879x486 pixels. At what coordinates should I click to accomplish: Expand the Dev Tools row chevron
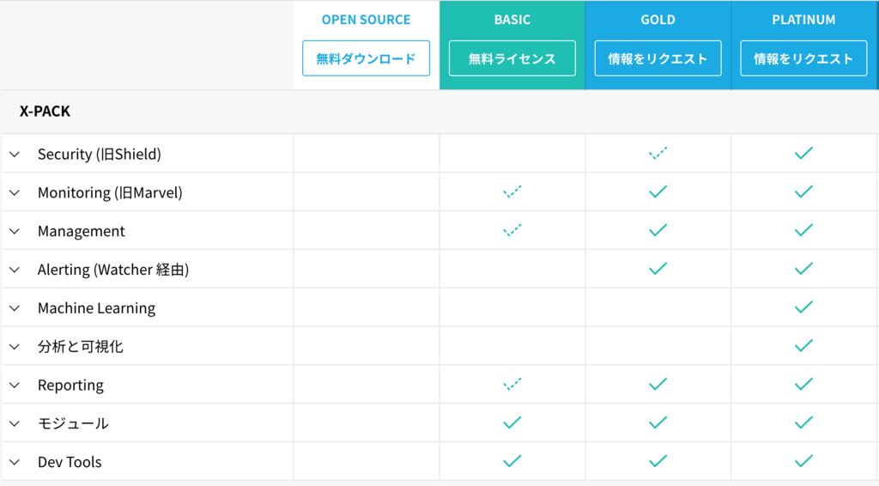coord(15,463)
